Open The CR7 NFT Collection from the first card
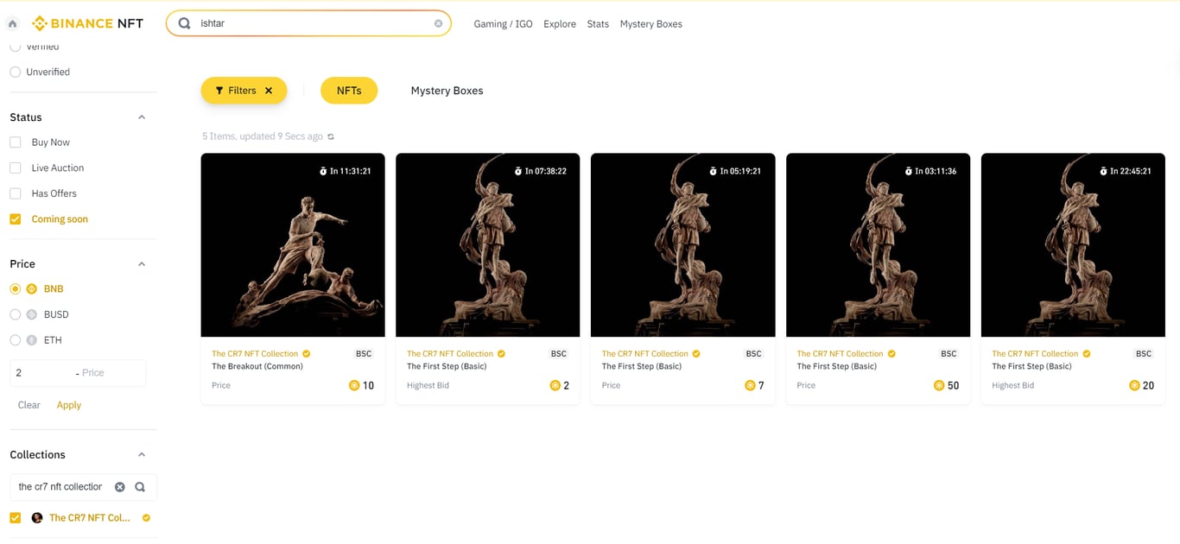1180x544 pixels. point(253,353)
